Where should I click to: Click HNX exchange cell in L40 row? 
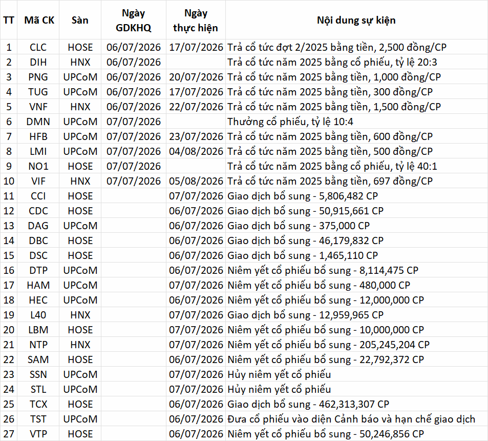[80, 315]
